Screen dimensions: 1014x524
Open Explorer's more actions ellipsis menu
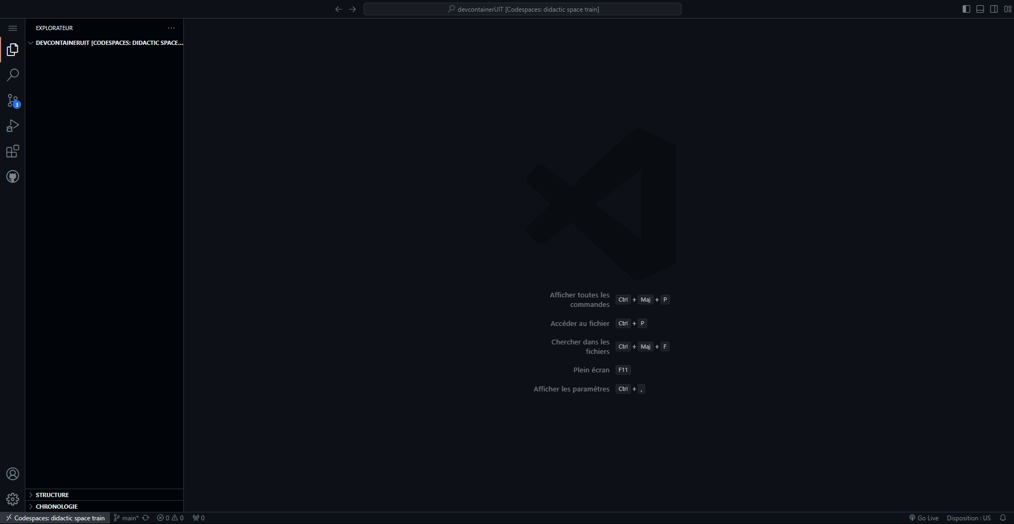(171, 28)
